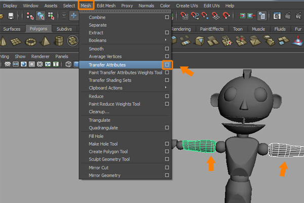Select the polygon pyramid shelf icon
Image resolution: width=304 pixels, height=203 pixels.
point(46,40)
